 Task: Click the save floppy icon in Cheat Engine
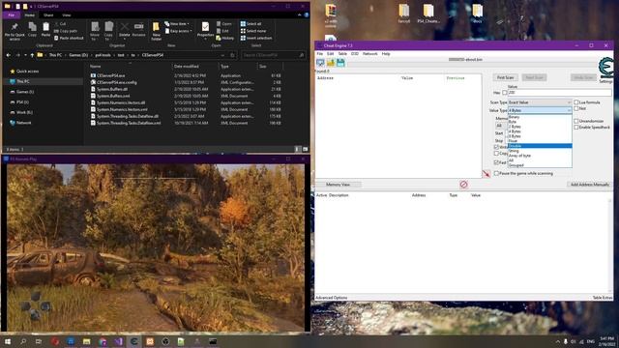(x=340, y=63)
